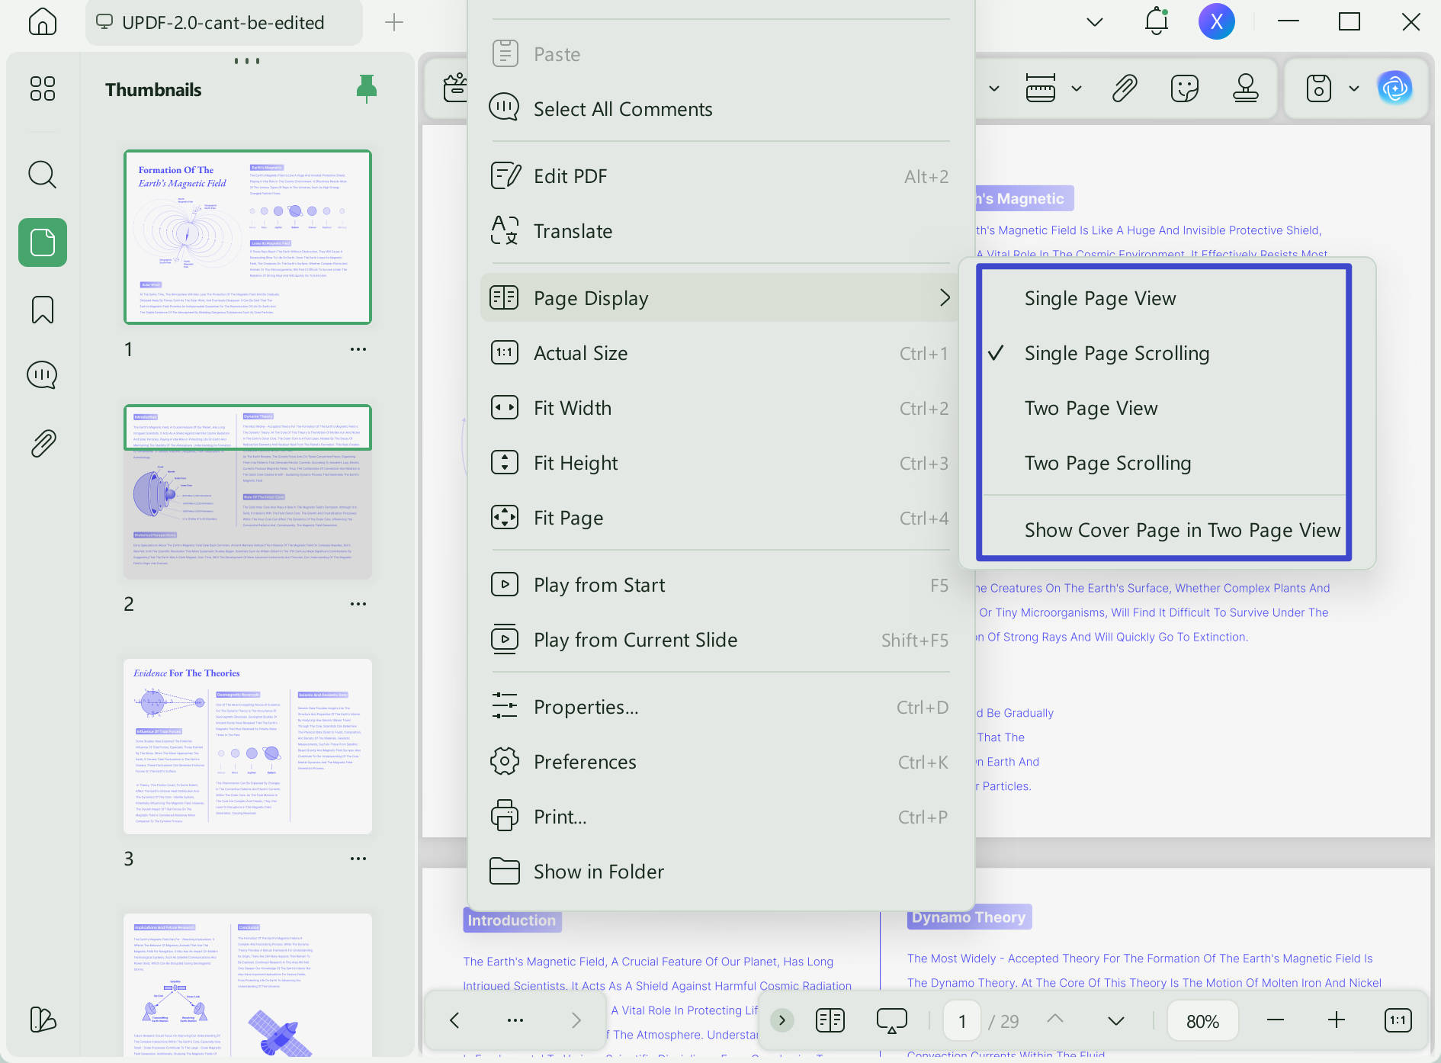The image size is (1441, 1063).
Task: Click Show in Folder
Action: pyautogui.click(x=720, y=872)
